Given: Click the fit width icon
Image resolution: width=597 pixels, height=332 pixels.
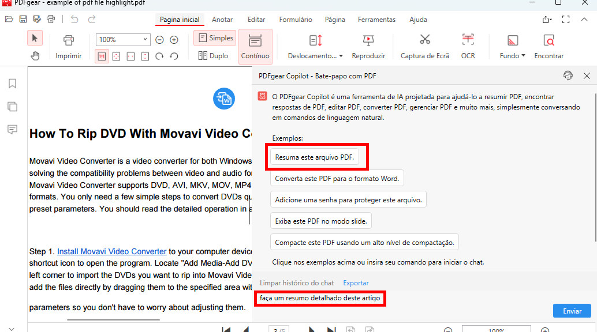Looking at the screenshot, I should pyautogui.click(x=130, y=56).
